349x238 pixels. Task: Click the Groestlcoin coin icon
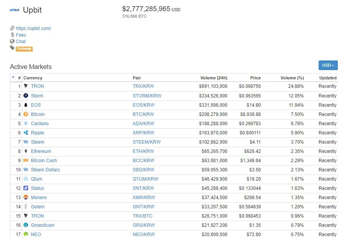(x=26, y=225)
